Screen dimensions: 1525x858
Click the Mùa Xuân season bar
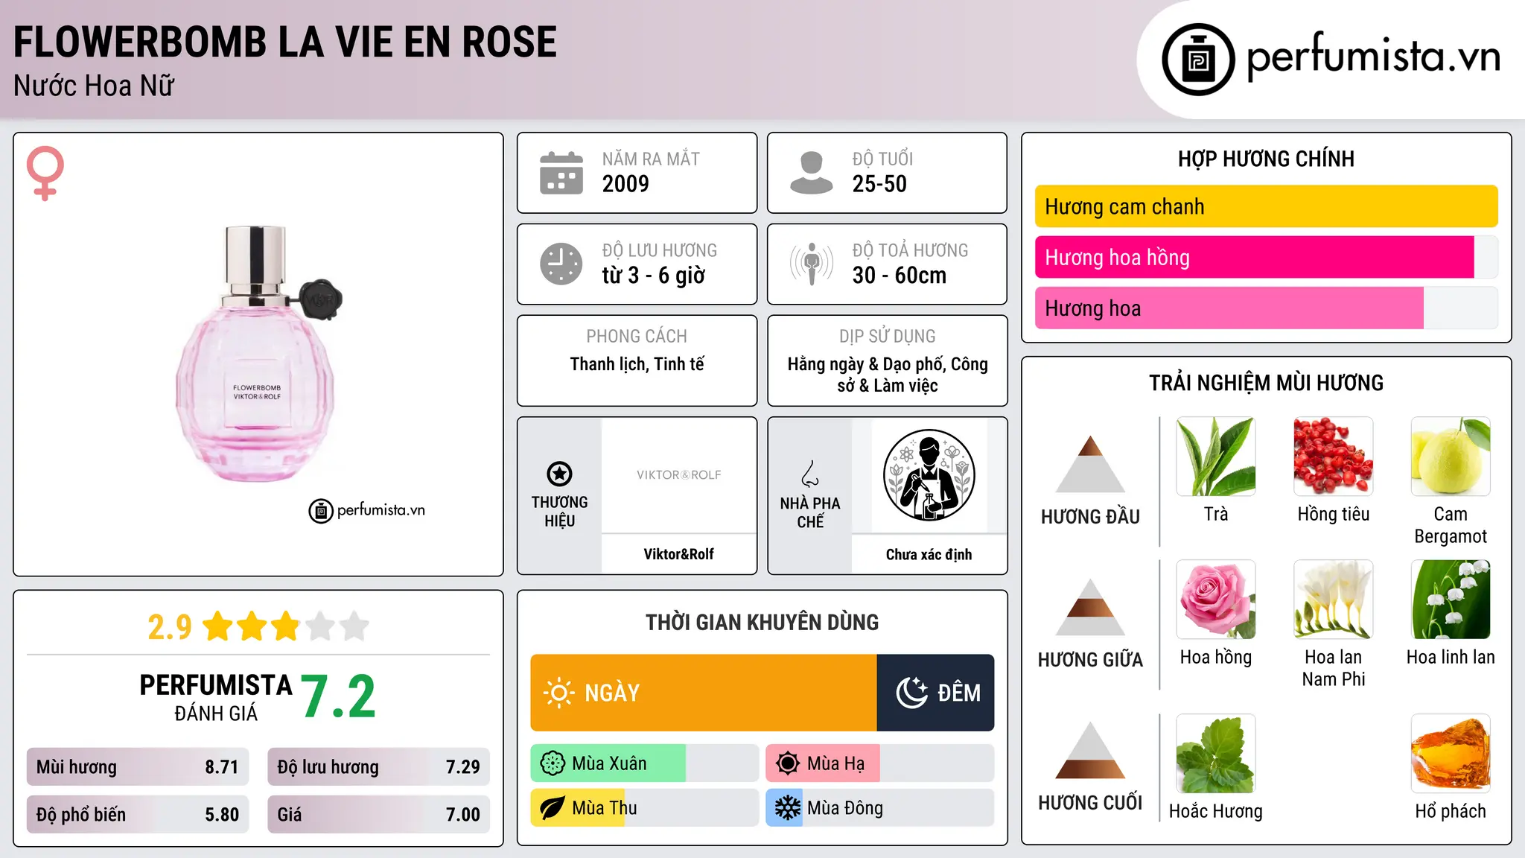(x=645, y=763)
